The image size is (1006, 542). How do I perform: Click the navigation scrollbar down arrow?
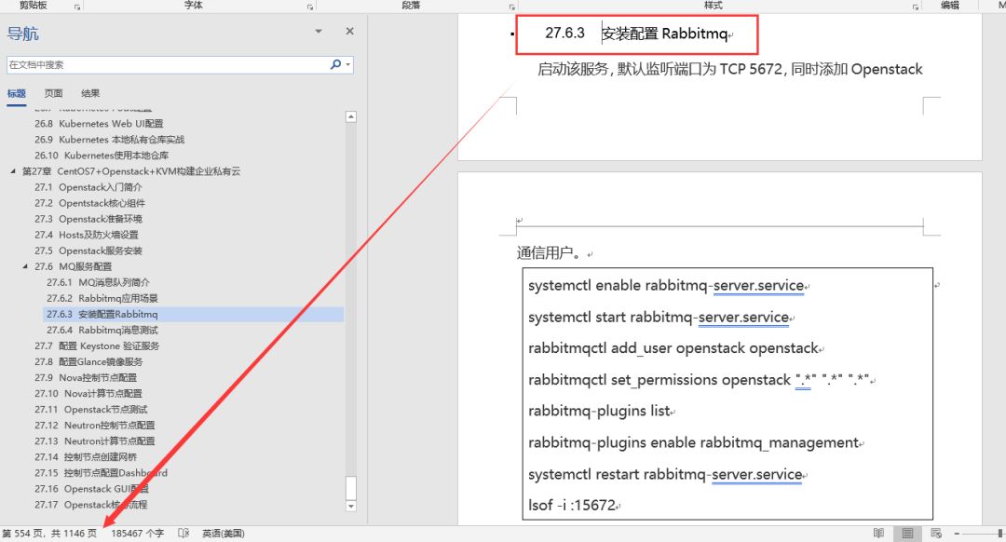(x=351, y=506)
